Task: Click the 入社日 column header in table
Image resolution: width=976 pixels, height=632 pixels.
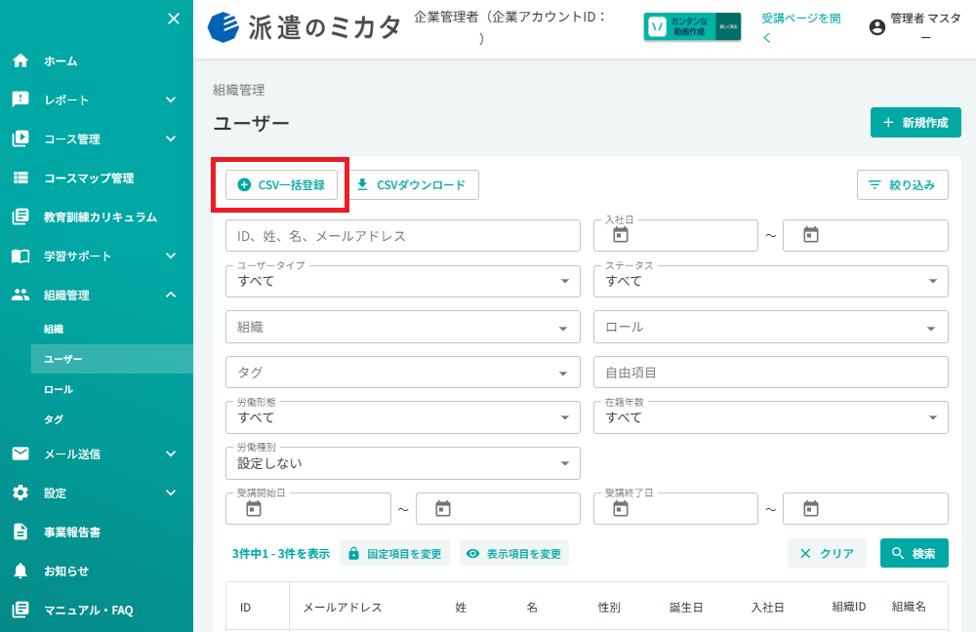Action: click(767, 607)
